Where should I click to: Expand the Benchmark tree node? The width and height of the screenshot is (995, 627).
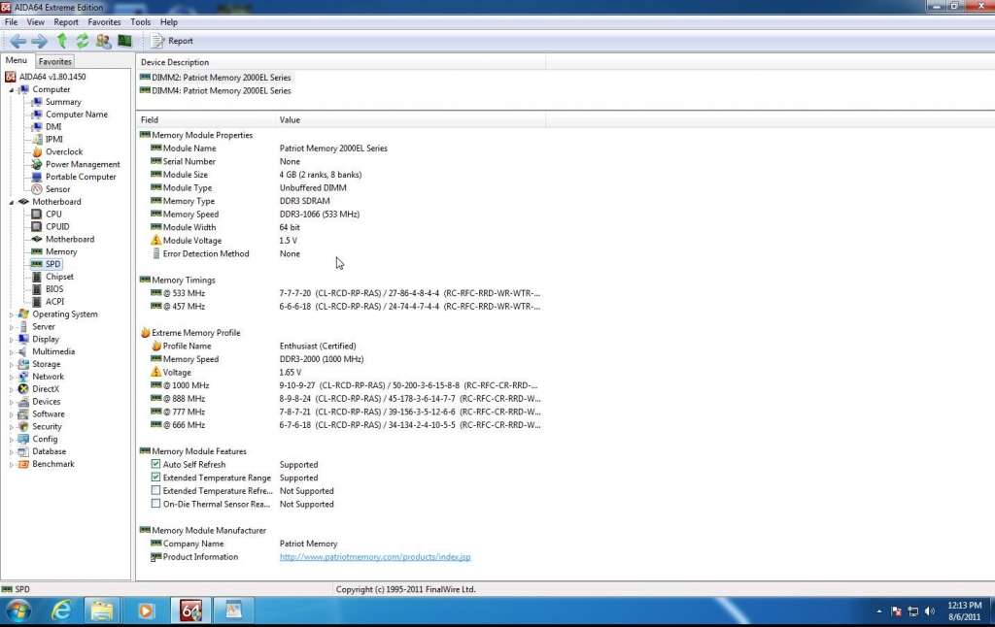pos(13,464)
